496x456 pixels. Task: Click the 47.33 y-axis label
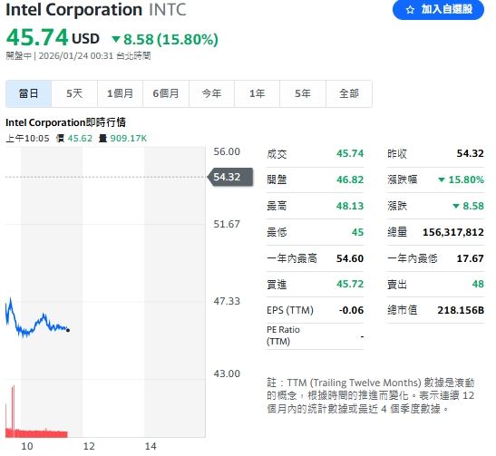click(227, 301)
